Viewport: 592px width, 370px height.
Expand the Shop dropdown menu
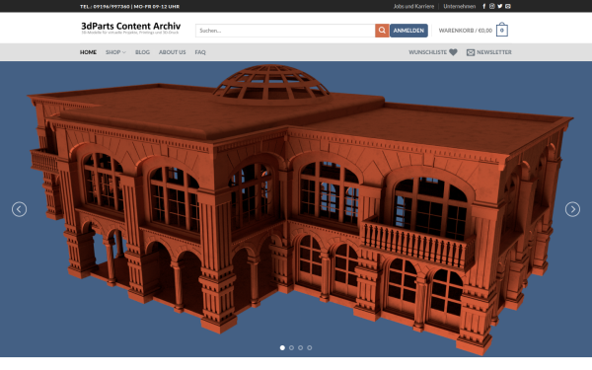point(115,52)
